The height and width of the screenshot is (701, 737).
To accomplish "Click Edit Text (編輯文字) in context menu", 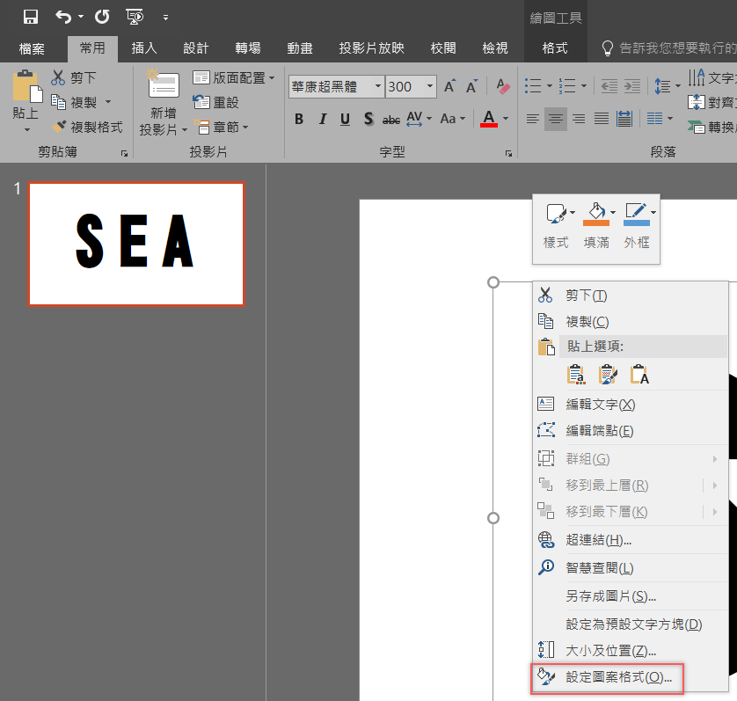I will [x=600, y=405].
